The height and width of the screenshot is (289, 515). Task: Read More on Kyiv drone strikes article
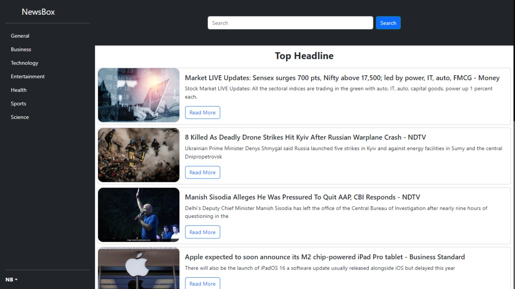pos(202,172)
